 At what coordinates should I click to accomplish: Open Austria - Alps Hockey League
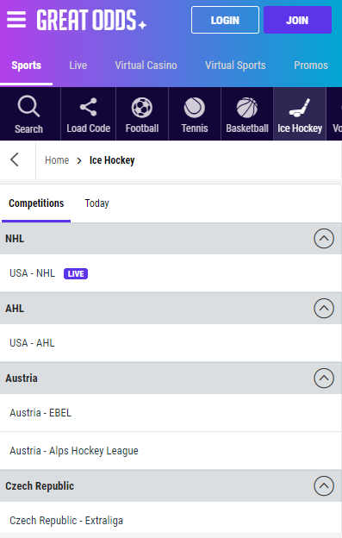(171, 451)
